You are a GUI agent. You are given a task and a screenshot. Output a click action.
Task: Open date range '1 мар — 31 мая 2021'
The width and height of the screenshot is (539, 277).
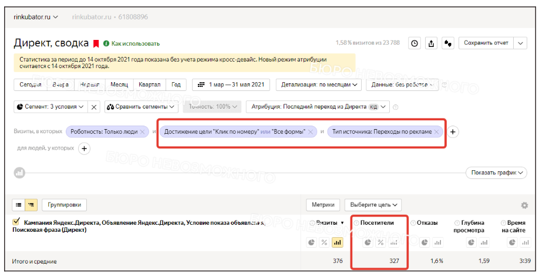coord(231,85)
